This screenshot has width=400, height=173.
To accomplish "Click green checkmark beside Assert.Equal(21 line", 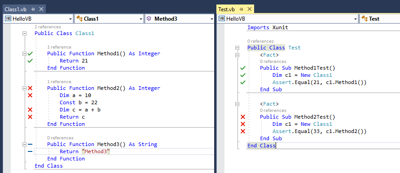I will coord(243,82).
